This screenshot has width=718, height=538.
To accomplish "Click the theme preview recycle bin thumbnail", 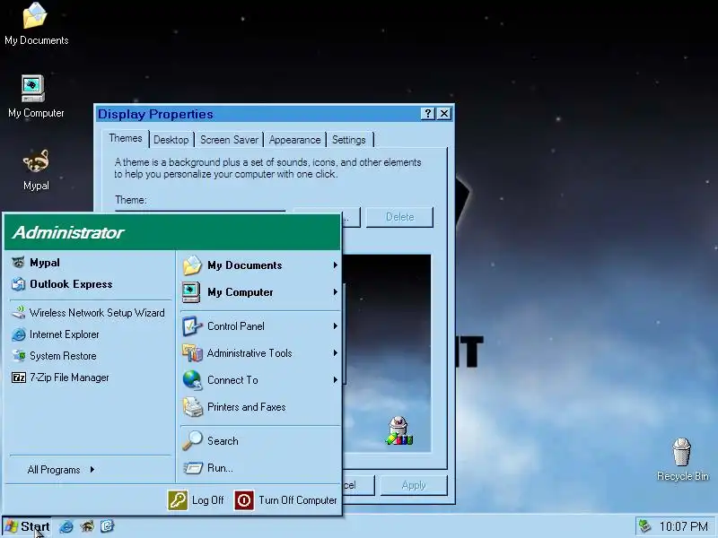I will point(399,431).
